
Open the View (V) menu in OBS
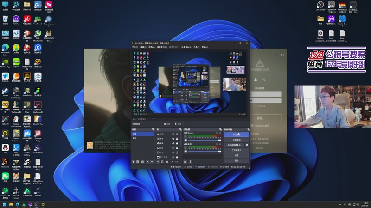pos(152,47)
